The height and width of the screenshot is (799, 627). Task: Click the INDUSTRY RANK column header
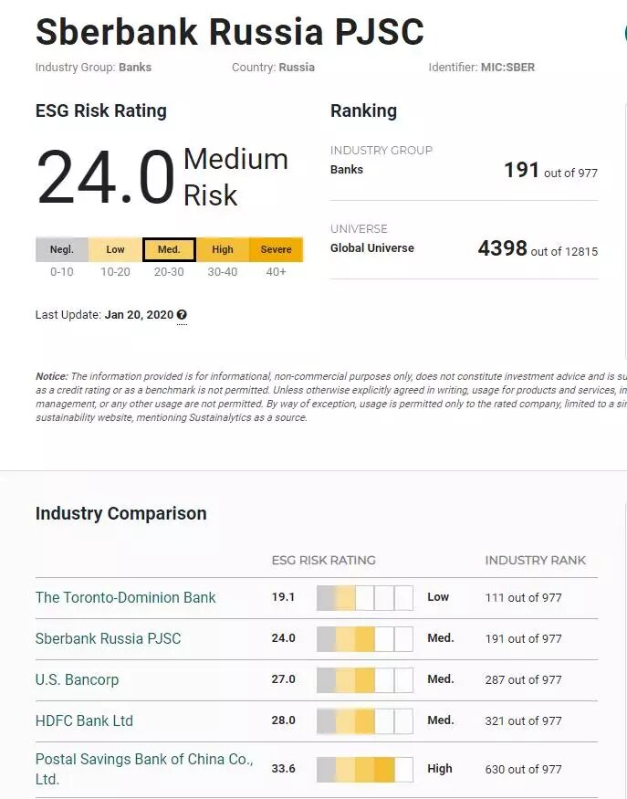(x=536, y=561)
